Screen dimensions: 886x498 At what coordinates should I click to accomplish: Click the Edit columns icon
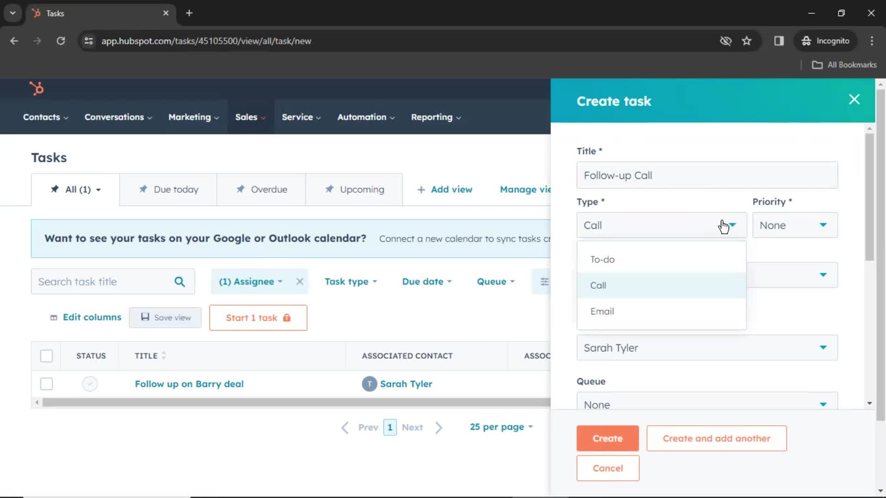click(x=53, y=317)
